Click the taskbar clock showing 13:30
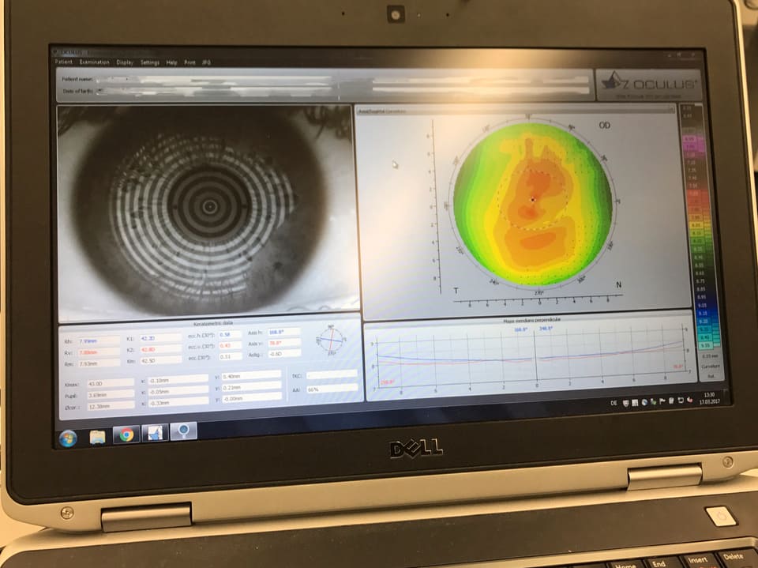This screenshot has width=758, height=568. point(705,397)
